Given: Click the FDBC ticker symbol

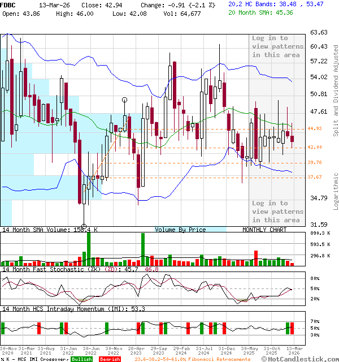Looking at the screenshot, I should [8, 5].
